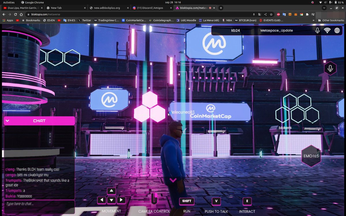Screen dimensions: 346x216
Task: Click the SHIFT run key button
Action: point(187,201)
